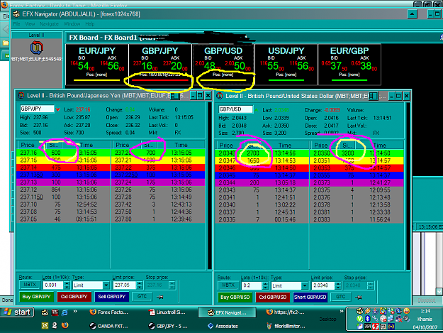Select bid row 237.12 with size 864
Screen dimensions: 443x333
pyautogui.click(x=63, y=190)
